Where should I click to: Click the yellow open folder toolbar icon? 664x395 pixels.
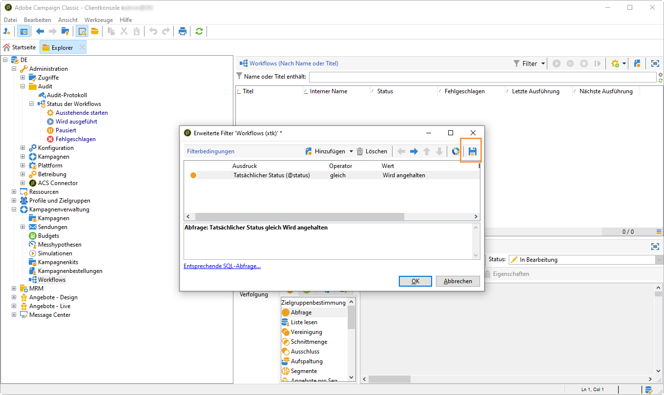tap(94, 31)
